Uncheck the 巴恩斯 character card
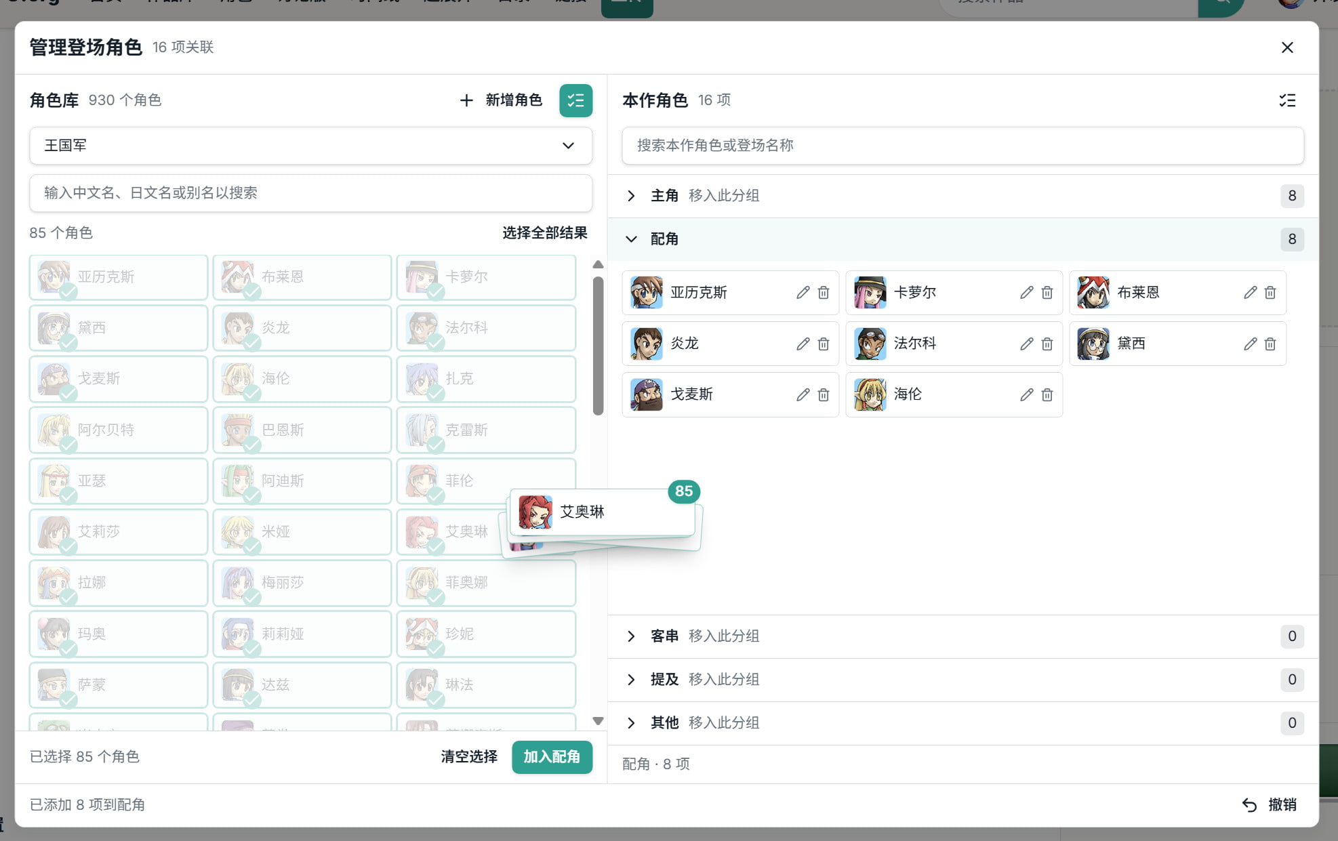Viewport: 1338px width, 841px height. click(302, 430)
